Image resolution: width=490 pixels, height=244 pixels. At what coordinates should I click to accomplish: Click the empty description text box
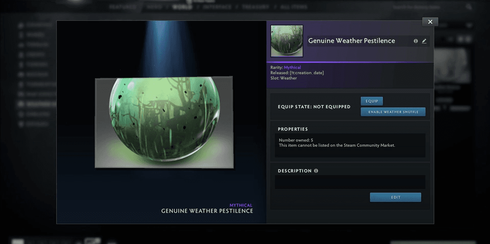pyautogui.click(x=350, y=182)
